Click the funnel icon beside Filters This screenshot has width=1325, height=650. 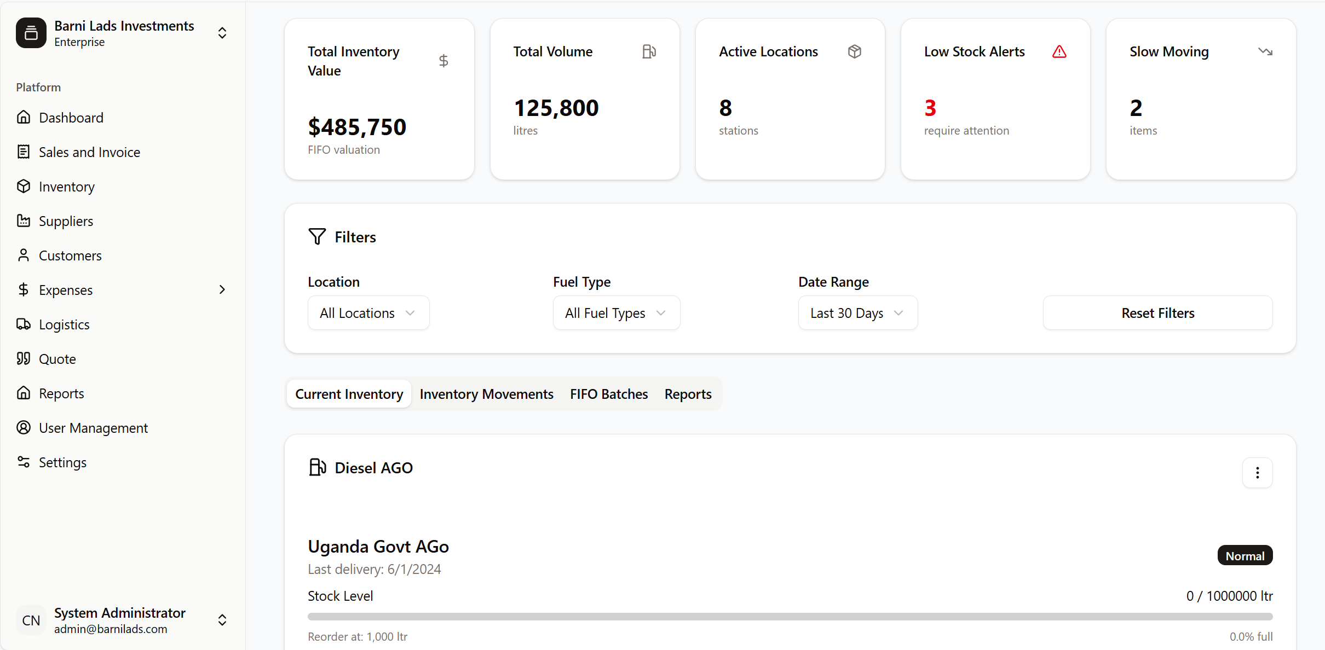(317, 236)
